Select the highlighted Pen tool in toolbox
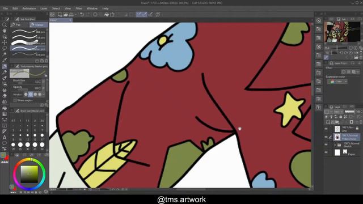Image resolution: width=363 pixels, height=204 pixels. pos(4,66)
